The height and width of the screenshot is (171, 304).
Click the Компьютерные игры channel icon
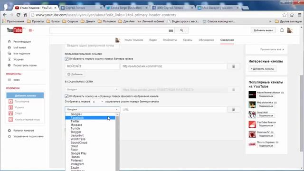pyautogui.click(x=10, y=119)
